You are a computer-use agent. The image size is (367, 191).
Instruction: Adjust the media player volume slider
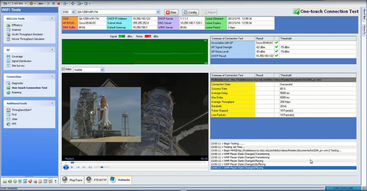click(102, 167)
